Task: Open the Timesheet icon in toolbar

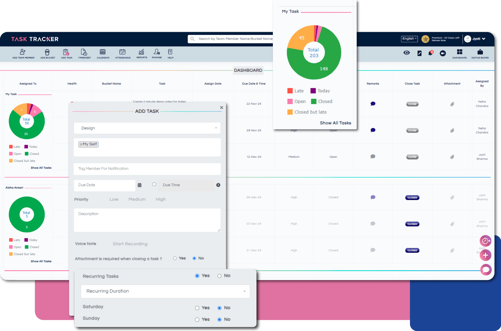Action: (84, 52)
